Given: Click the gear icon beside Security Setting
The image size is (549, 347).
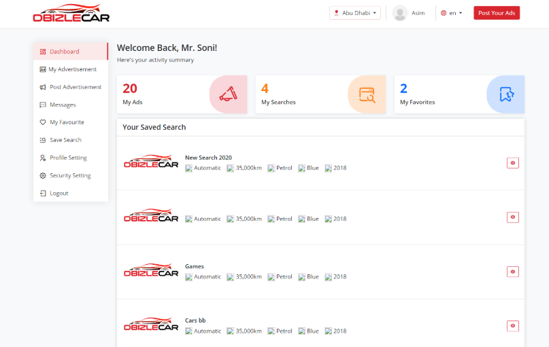Looking at the screenshot, I should click(43, 175).
